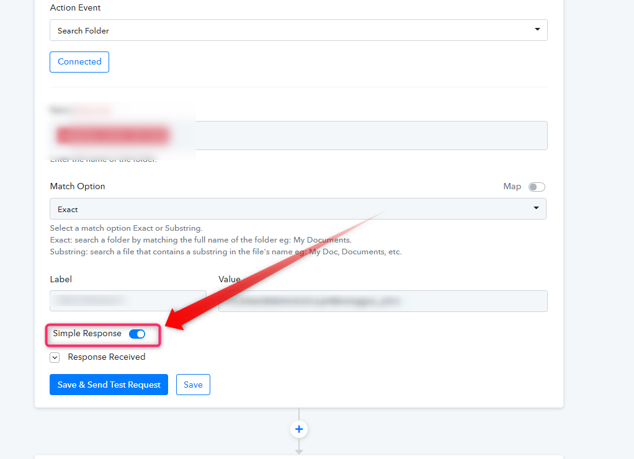Open the Action Event Search Folder dropdown

click(x=298, y=30)
